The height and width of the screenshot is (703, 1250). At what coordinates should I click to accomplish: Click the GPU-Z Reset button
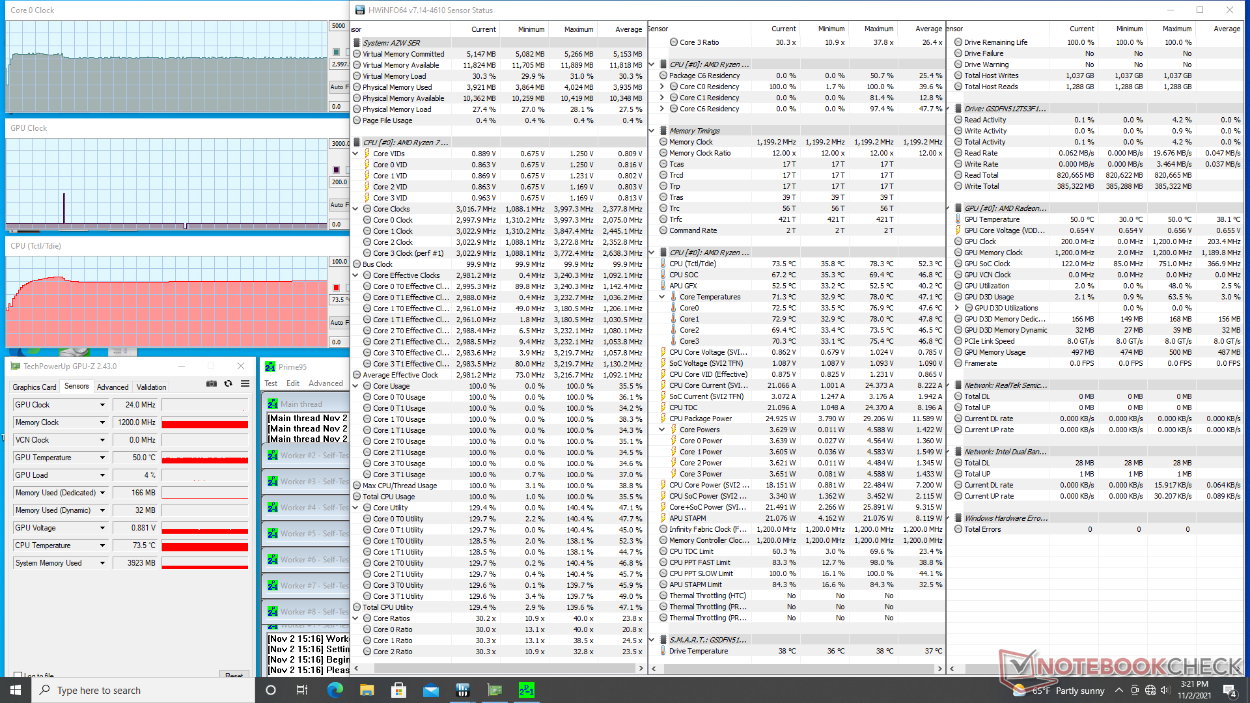coord(234,675)
